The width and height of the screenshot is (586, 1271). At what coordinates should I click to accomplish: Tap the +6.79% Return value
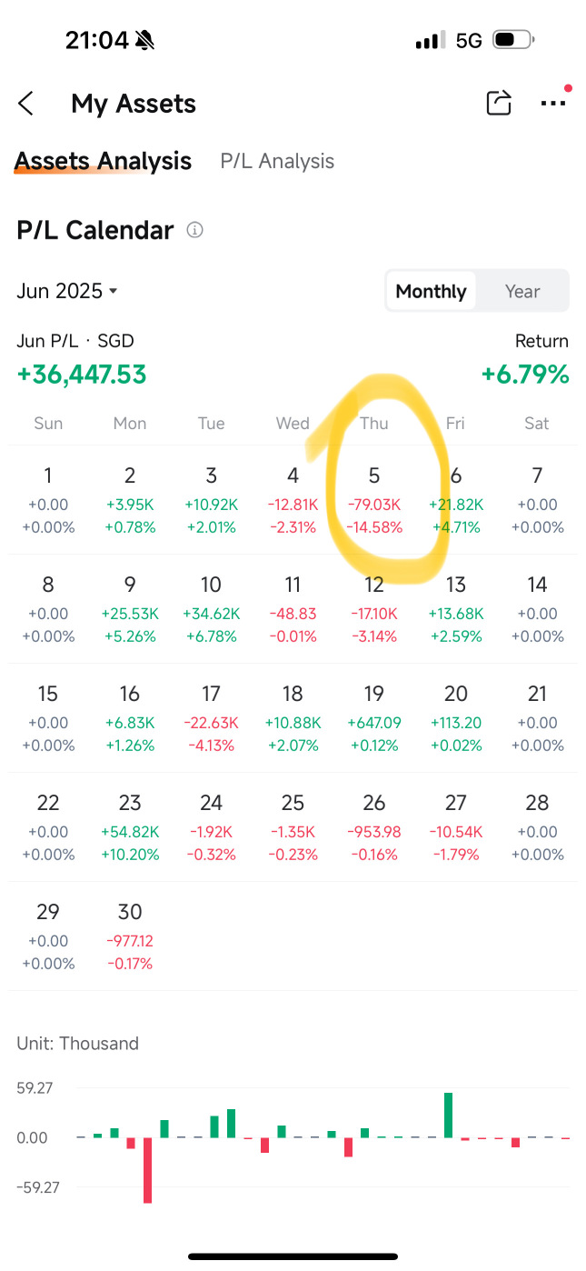(x=525, y=374)
